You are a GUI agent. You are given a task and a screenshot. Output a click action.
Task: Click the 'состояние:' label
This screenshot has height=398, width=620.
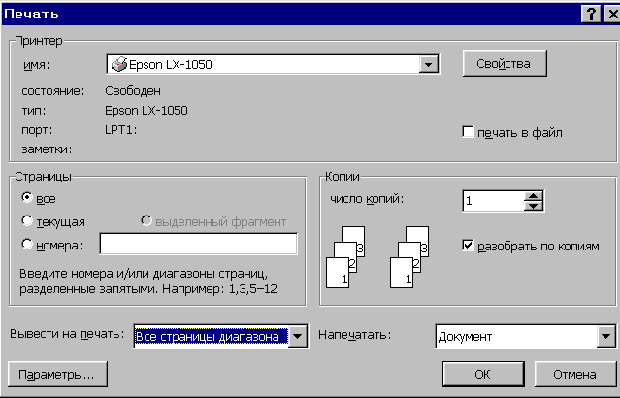[53, 91]
